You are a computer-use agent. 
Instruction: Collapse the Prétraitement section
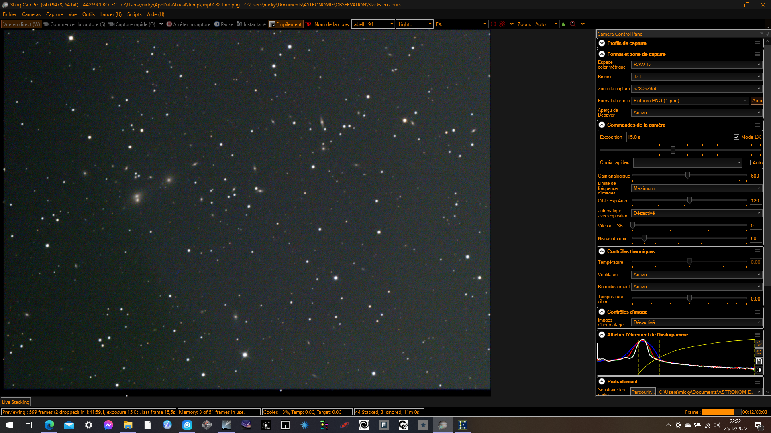pos(602,382)
